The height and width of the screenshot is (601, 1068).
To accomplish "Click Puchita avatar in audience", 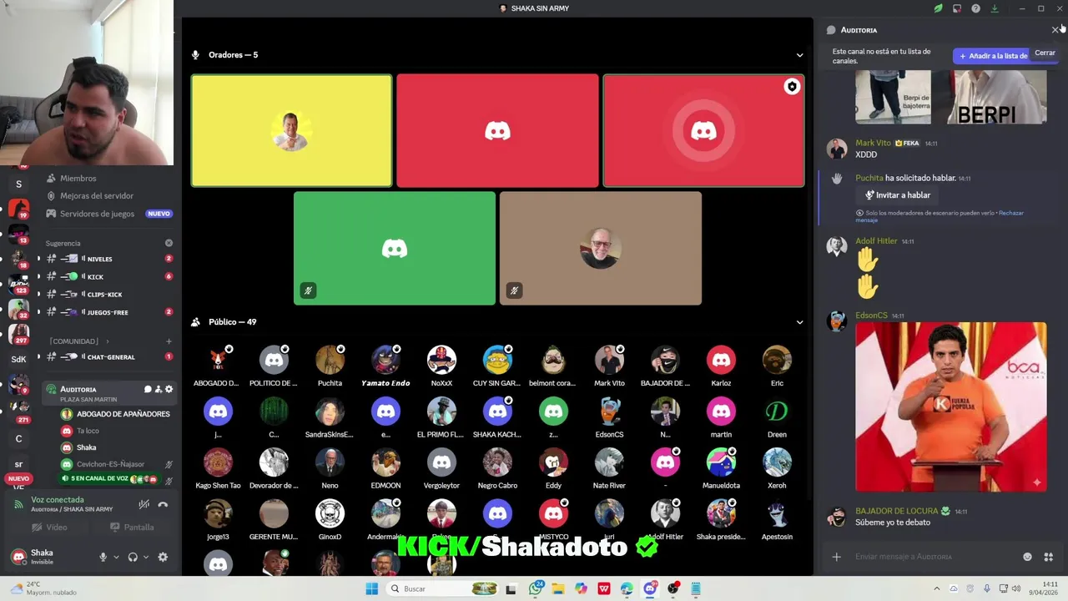I will [330, 360].
